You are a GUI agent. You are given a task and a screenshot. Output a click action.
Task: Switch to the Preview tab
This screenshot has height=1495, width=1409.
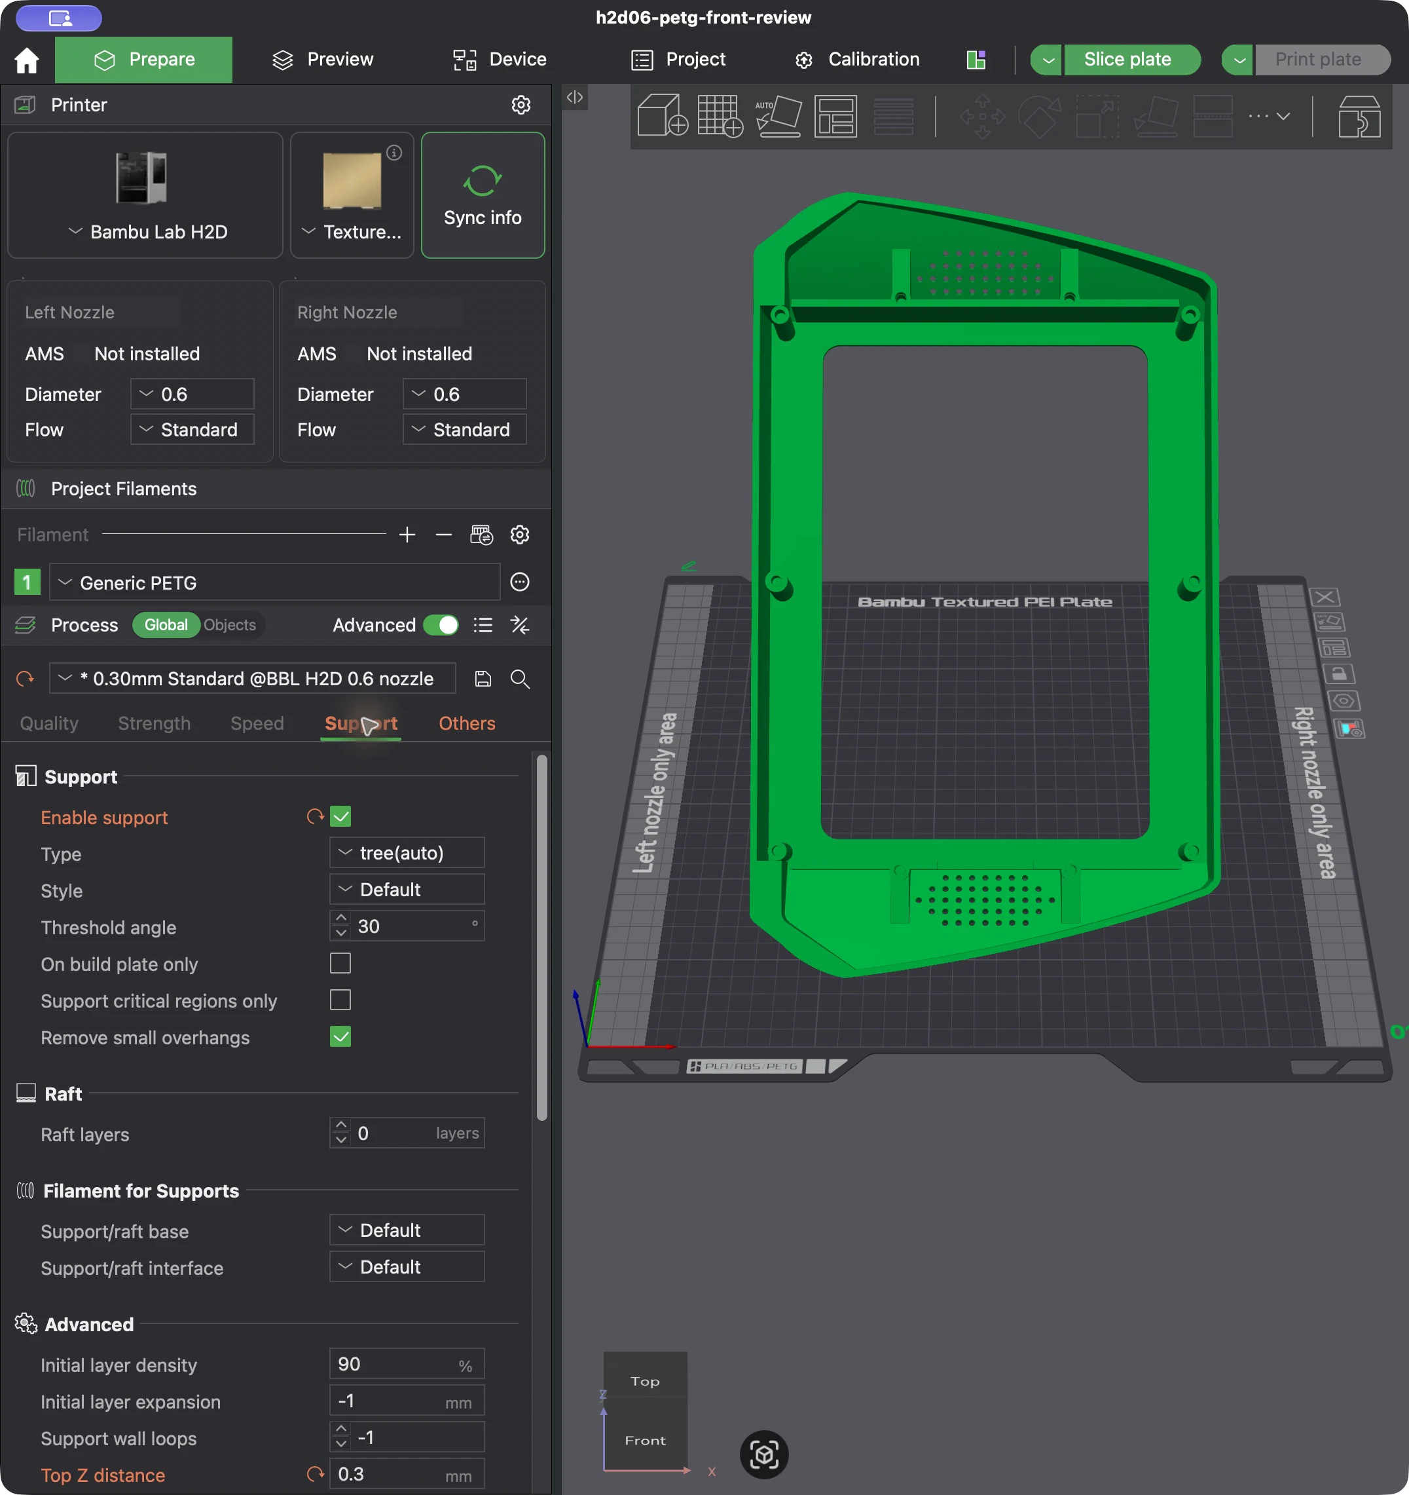[x=323, y=60]
